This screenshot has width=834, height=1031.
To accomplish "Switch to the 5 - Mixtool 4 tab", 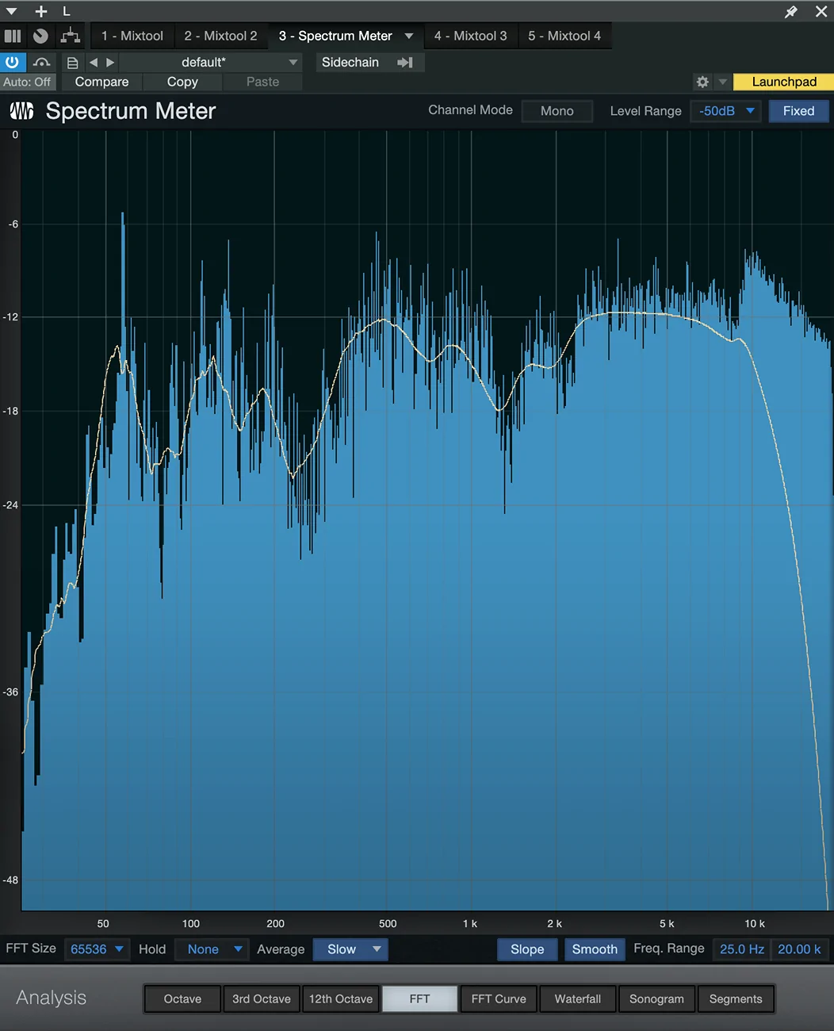I will coord(564,36).
